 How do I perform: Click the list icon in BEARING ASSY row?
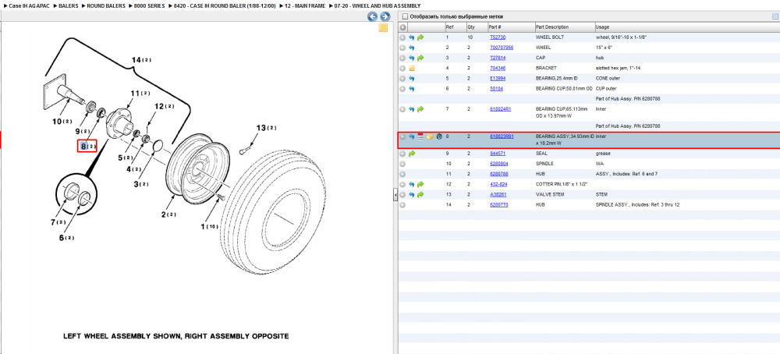[x=420, y=136]
